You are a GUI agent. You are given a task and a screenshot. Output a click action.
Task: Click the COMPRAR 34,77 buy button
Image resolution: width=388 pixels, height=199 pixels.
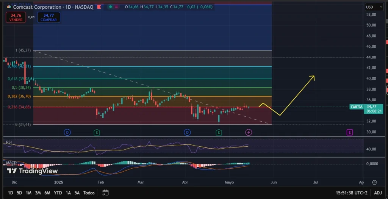point(48,17)
